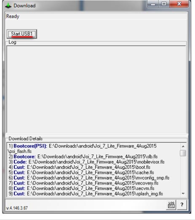This screenshot has width=195, height=220.
Task: Select the Cust secvm.fls entry
Action: pos(81,188)
